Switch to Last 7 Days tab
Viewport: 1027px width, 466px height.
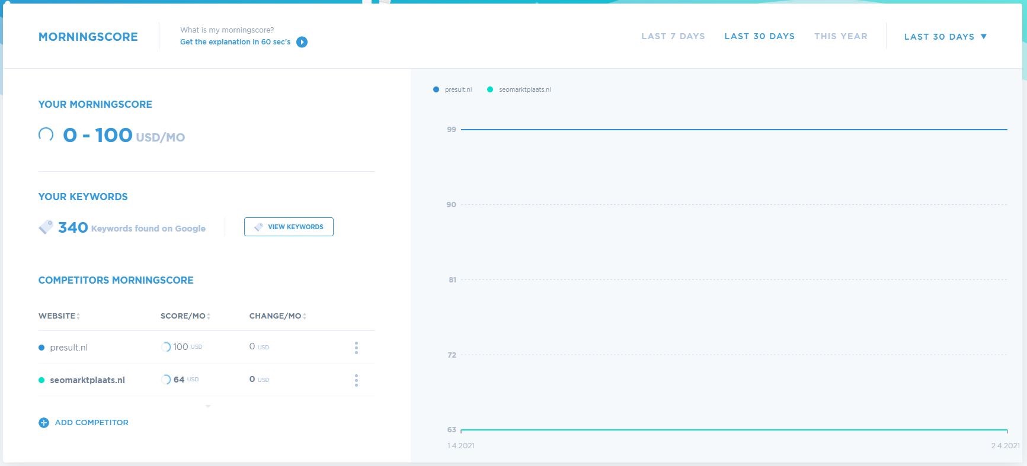click(673, 36)
